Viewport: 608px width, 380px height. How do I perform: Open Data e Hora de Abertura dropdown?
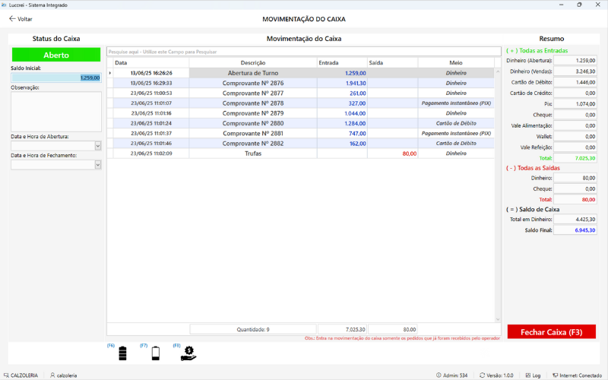(x=98, y=146)
